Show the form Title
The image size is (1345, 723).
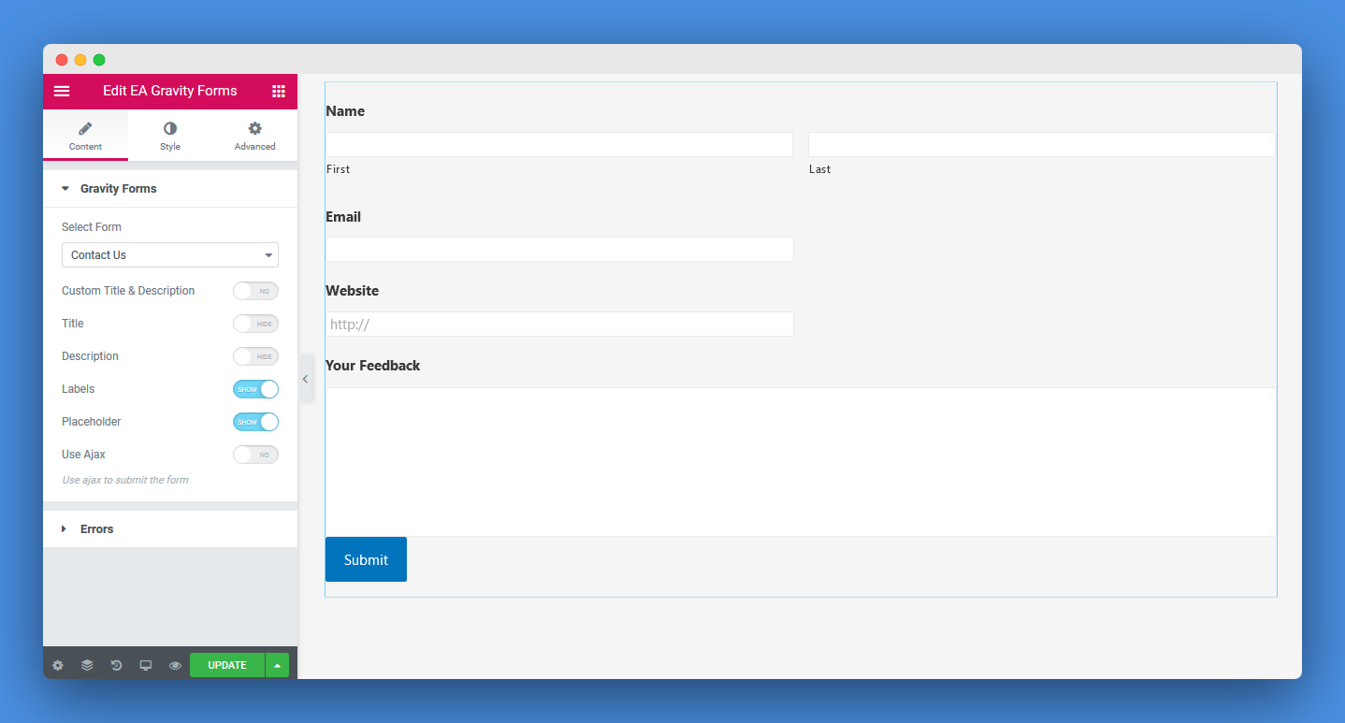(x=255, y=324)
